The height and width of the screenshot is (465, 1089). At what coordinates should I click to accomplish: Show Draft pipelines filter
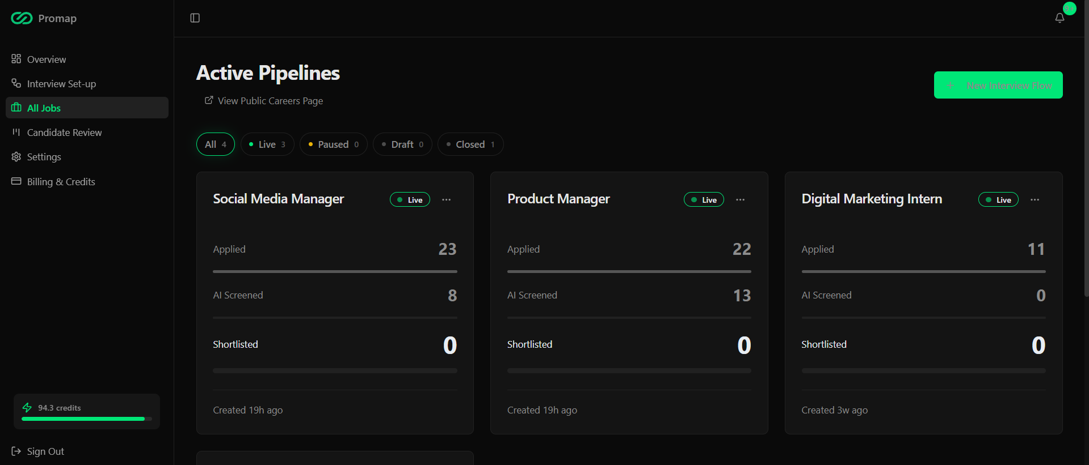coord(402,144)
